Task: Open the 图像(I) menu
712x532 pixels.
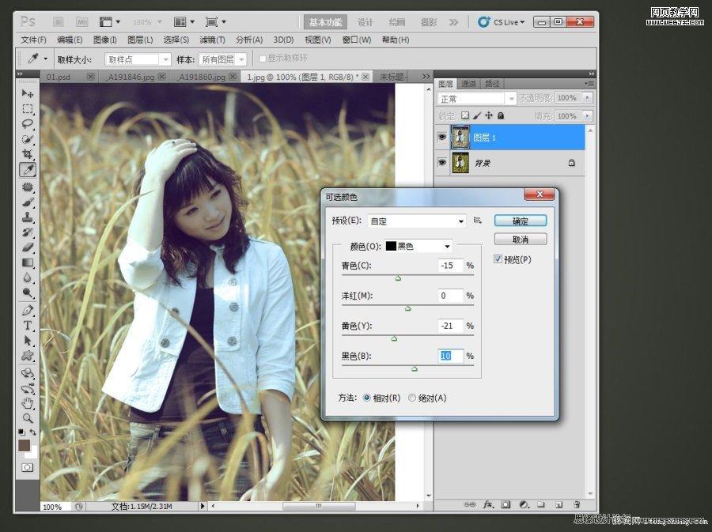Action: pyautogui.click(x=105, y=40)
